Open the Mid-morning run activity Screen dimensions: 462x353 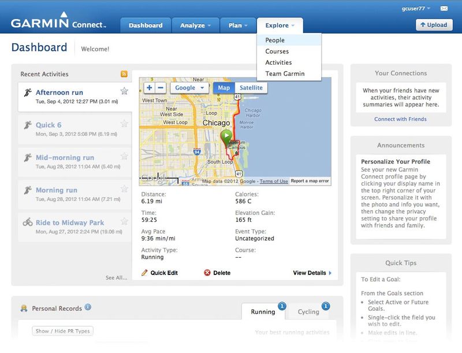click(75, 162)
